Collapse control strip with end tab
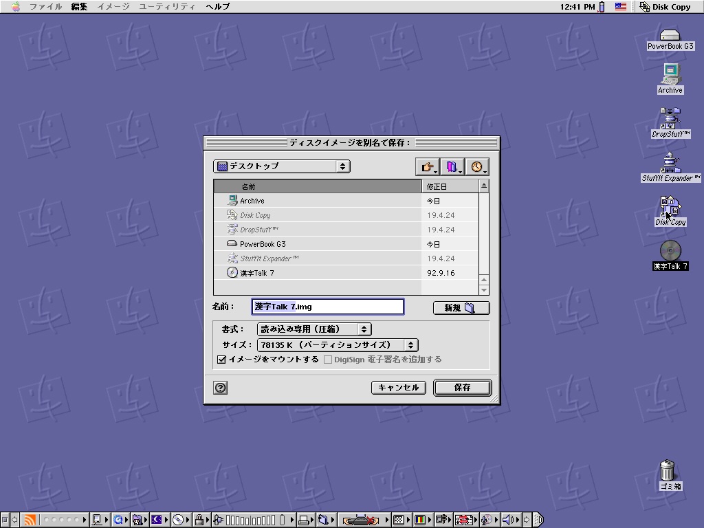 [538, 520]
